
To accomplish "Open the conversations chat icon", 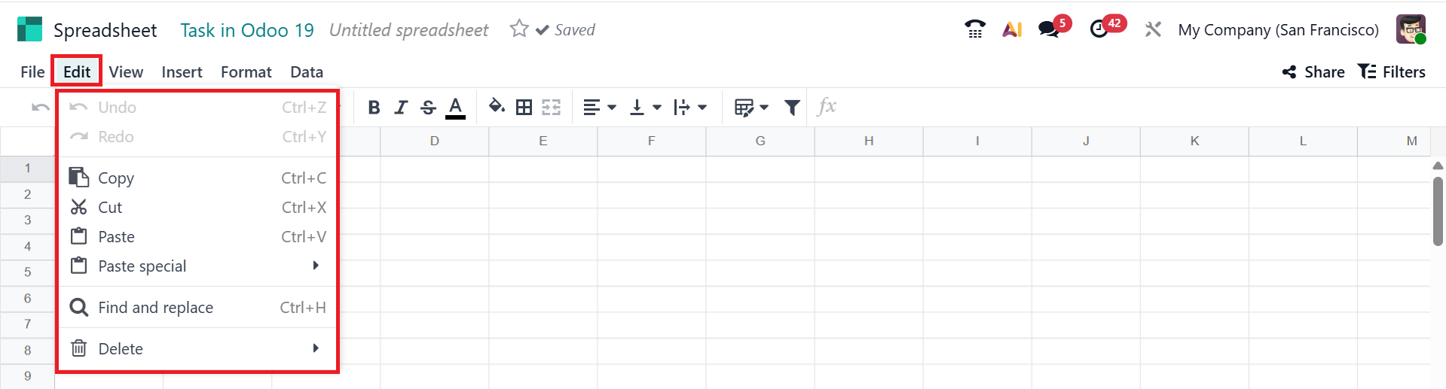I will [1048, 30].
